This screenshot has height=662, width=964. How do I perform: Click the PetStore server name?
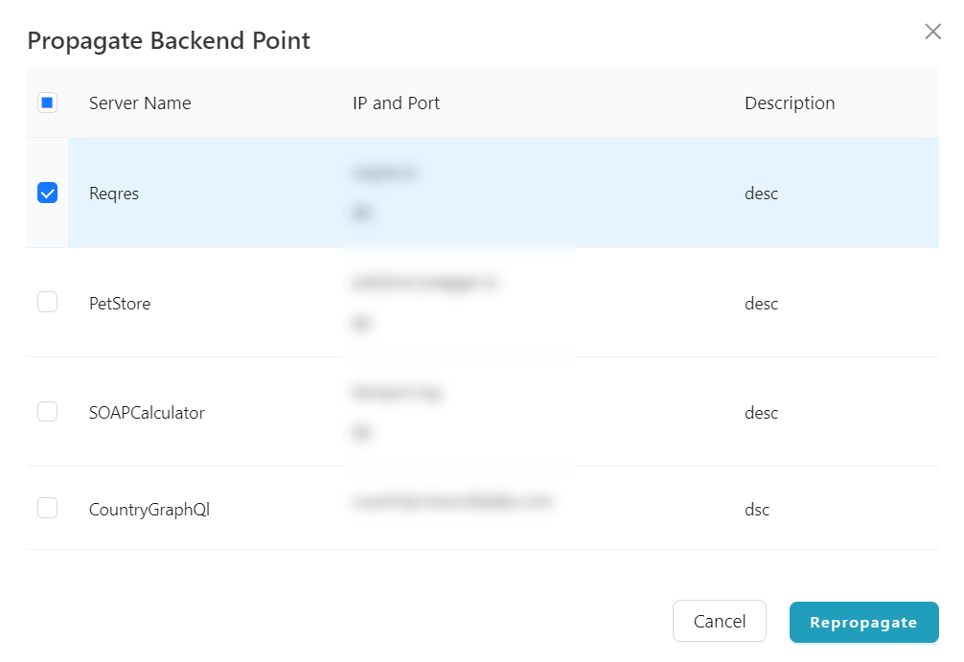(120, 304)
